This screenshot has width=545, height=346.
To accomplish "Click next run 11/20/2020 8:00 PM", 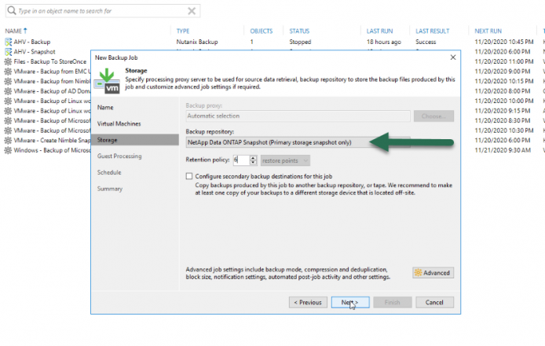I will 503,91.
